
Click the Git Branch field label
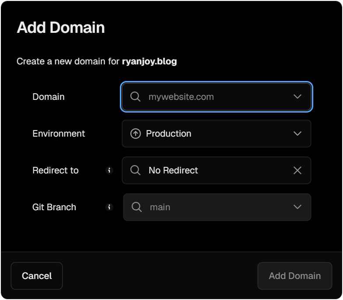[x=54, y=207]
